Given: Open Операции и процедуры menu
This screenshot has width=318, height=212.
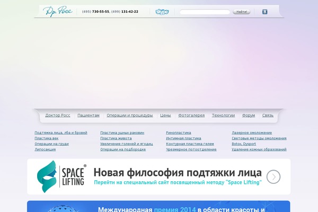Looking at the screenshot, I should (130, 115).
